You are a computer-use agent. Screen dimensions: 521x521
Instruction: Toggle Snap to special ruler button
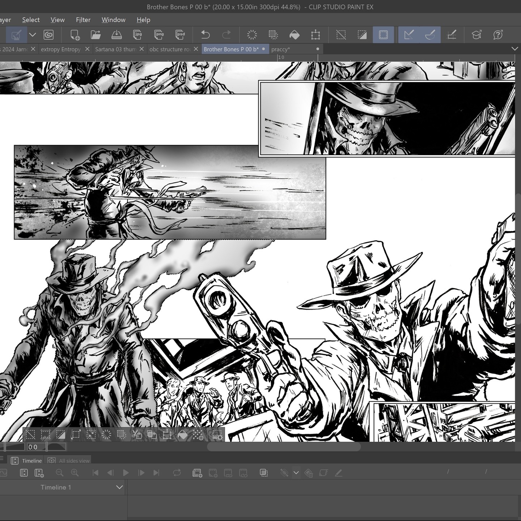point(430,35)
